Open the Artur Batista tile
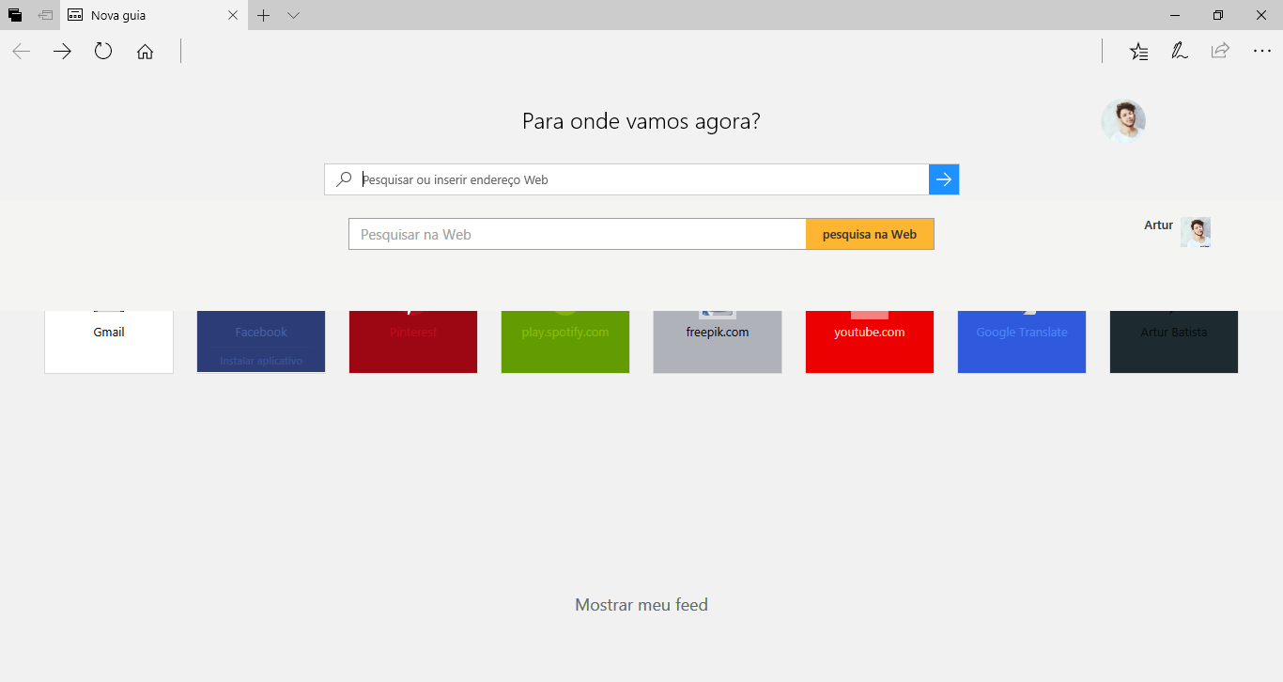Viewport: 1283px width, 682px height. (1174, 341)
